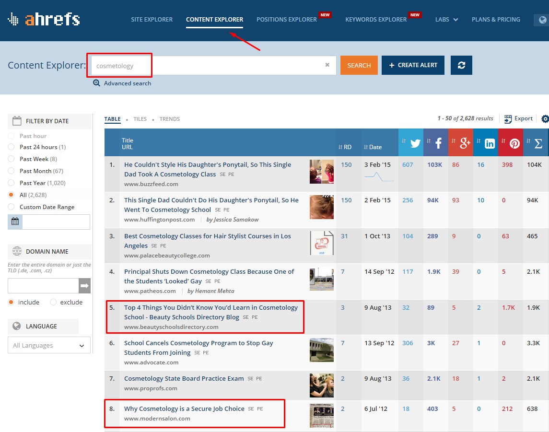
Task: Select the Past Year date filter
Action: [11, 183]
